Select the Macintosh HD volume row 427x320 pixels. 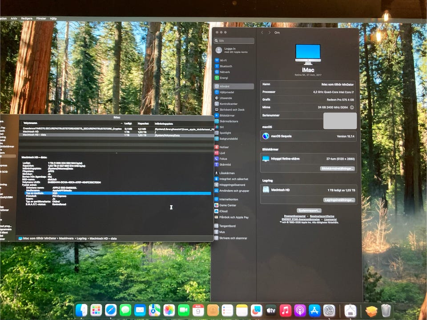(117, 132)
